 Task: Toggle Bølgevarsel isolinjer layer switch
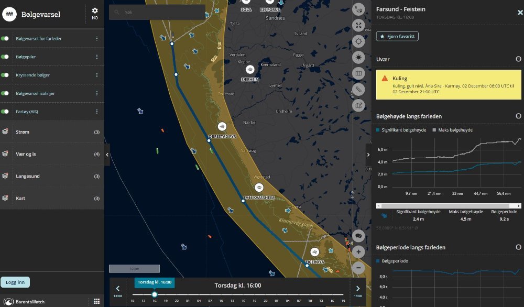tap(5, 93)
